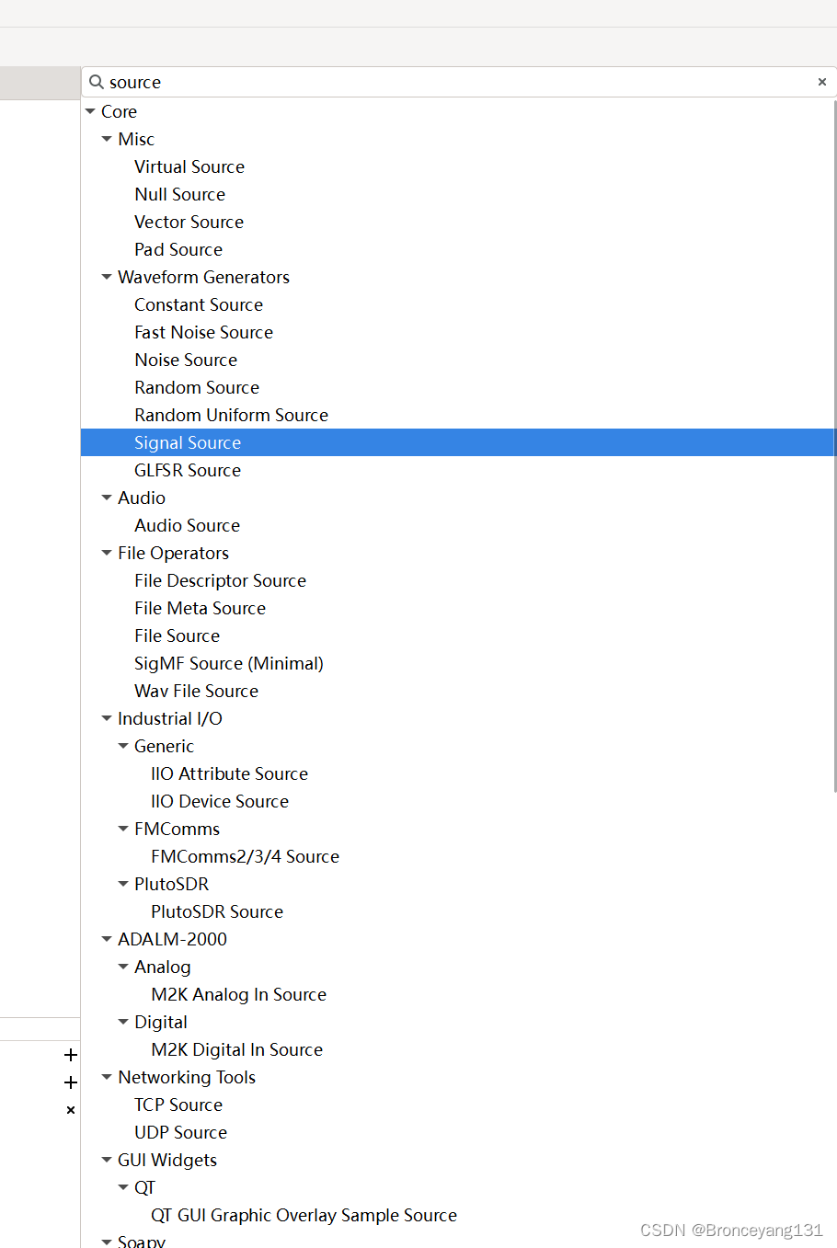Screen dimensions: 837x1248
Task: Select the Random Uniform Source block
Action: tap(232, 415)
